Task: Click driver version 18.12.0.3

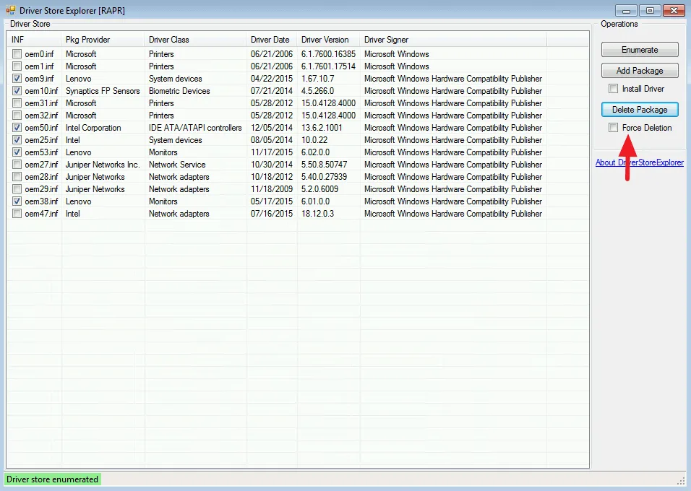Action: pyautogui.click(x=318, y=214)
